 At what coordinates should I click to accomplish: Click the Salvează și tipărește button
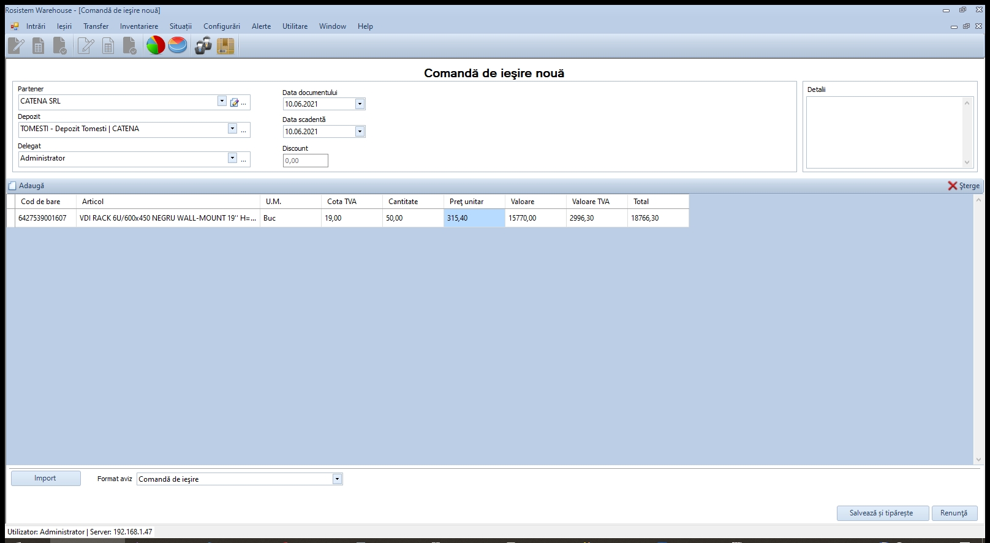882,513
